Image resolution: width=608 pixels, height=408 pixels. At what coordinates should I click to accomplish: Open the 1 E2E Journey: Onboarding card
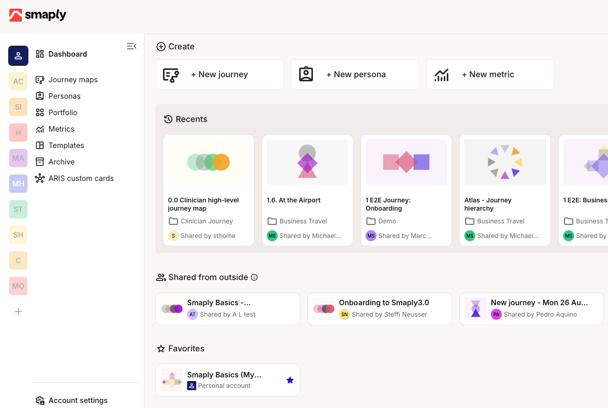click(x=406, y=190)
